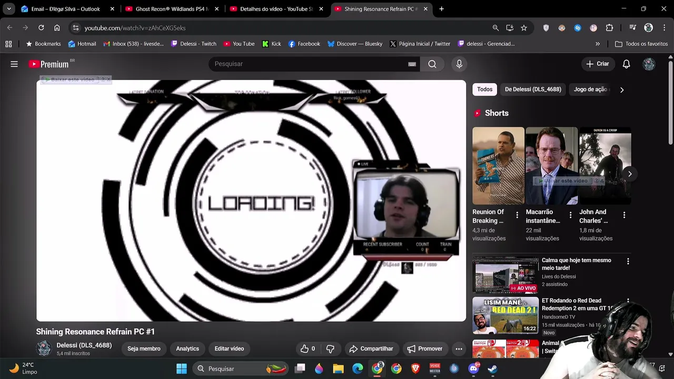Bookmark this page with the star
Viewport: 674px width, 379px height.
(x=523, y=28)
